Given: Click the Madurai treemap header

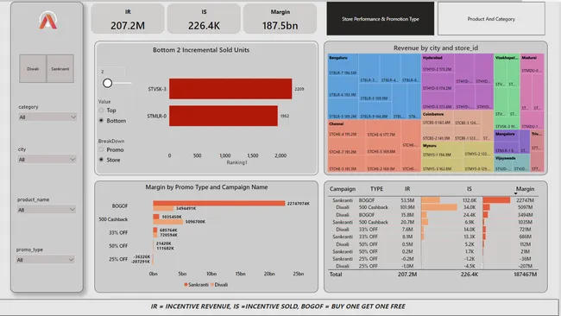Looking at the screenshot, I should click(529, 58).
